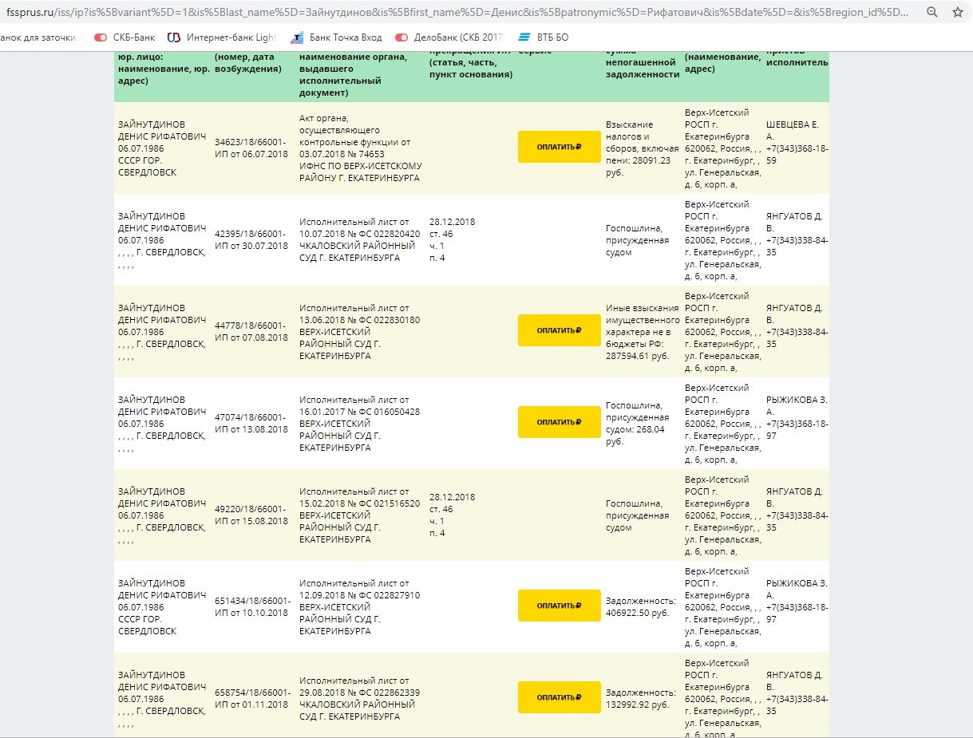Click the amount 287594.61 руб. cell
973x738 pixels.
pyautogui.click(x=643, y=331)
